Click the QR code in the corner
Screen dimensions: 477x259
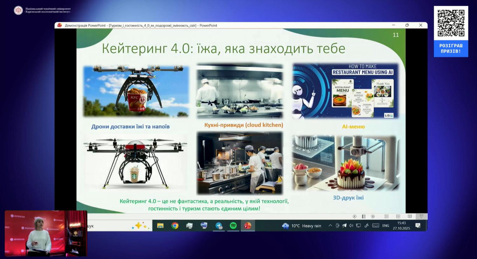pyautogui.click(x=451, y=23)
